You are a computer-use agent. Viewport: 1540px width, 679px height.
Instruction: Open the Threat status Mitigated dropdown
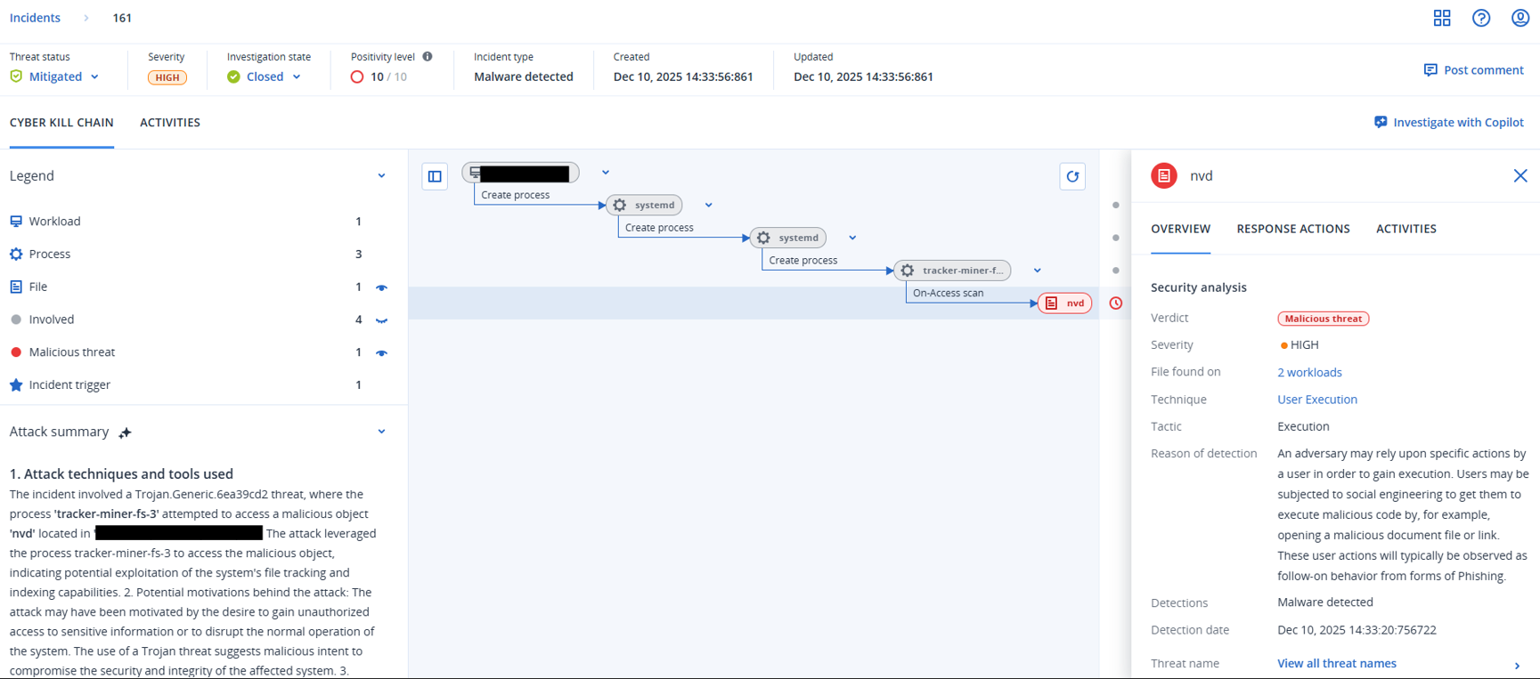point(64,77)
